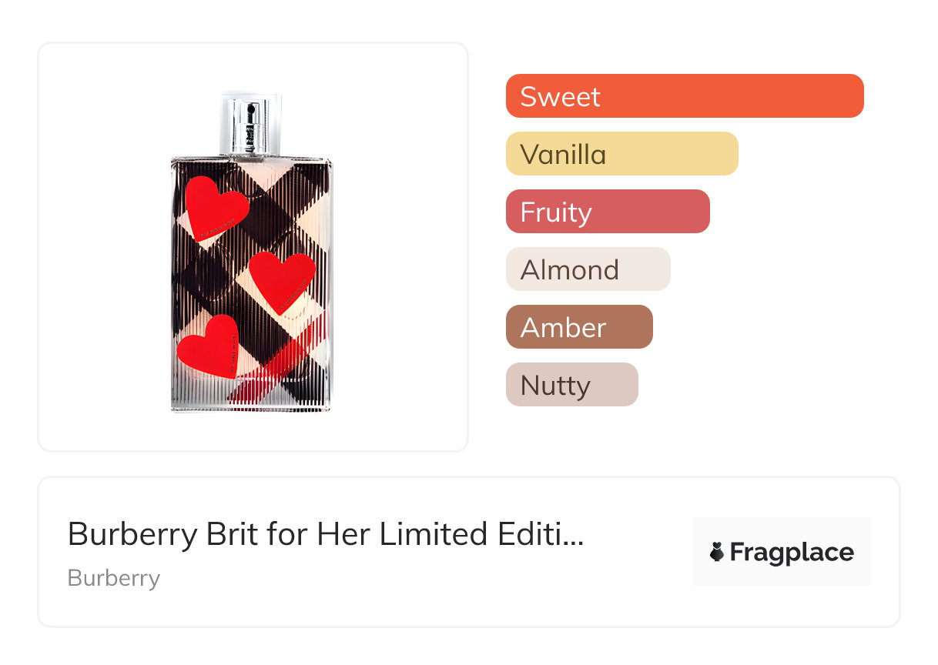The width and height of the screenshot is (938, 665).
Task: Open the Burberry Brit perfume bottle image
Action: click(x=251, y=254)
